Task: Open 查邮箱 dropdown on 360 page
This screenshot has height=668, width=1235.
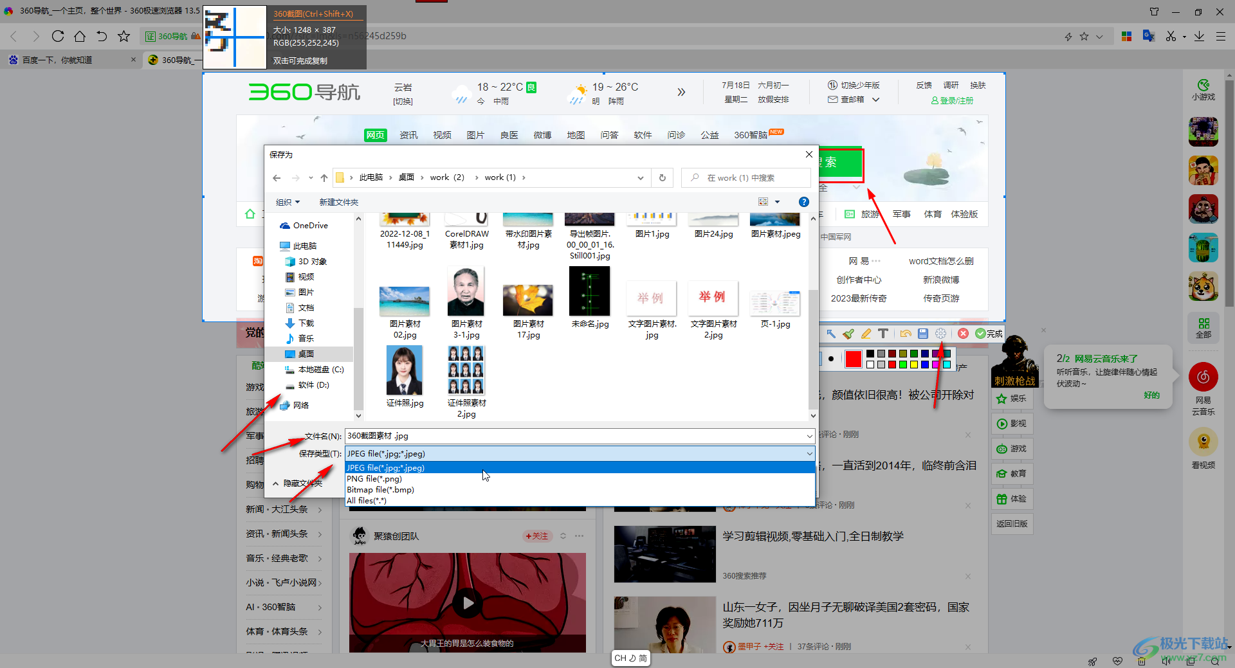Action: tap(854, 100)
